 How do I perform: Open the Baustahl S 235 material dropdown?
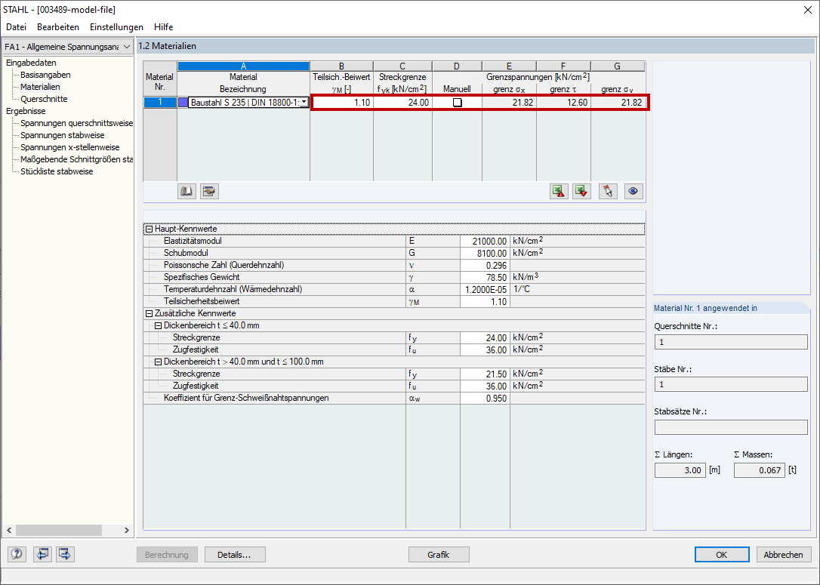tap(304, 102)
